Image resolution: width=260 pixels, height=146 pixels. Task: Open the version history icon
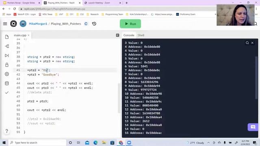click(x=94, y=24)
